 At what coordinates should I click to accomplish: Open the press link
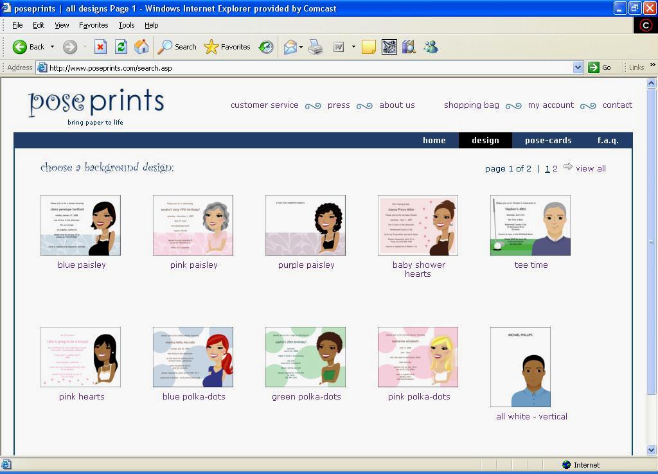(339, 105)
